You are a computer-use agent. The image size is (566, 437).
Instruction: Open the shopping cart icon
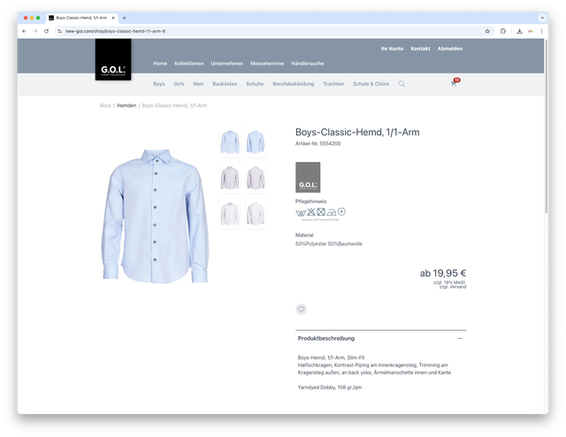(455, 84)
